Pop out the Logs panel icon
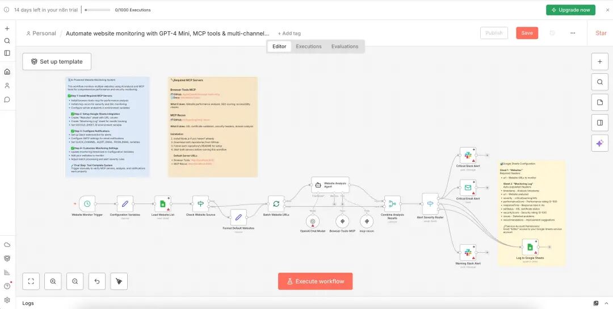Viewport: 613px width, 309px height. (596, 303)
